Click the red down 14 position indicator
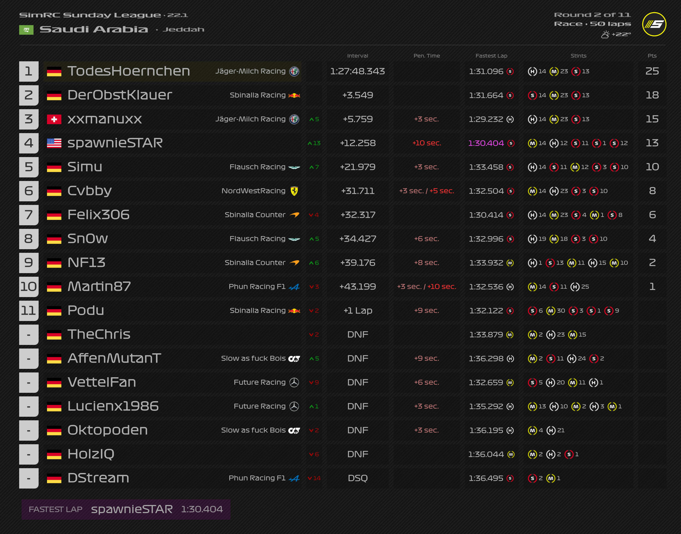The height and width of the screenshot is (534, 681). [314, 478]
